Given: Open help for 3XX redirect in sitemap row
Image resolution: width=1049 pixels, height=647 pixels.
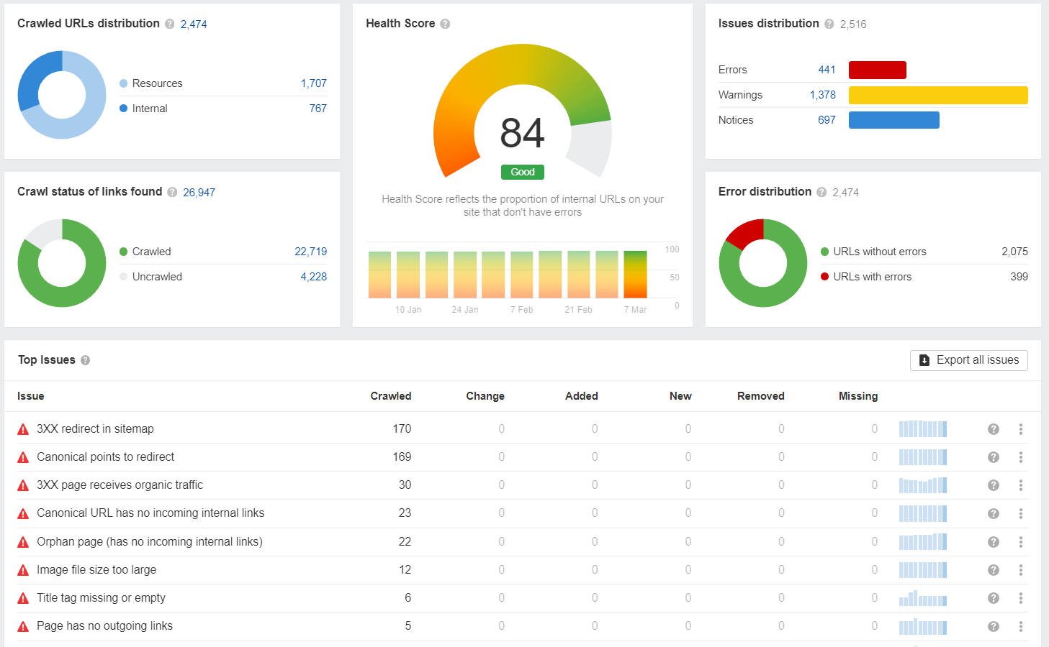Looking at the screenshot, I should (x=994, y=429).
